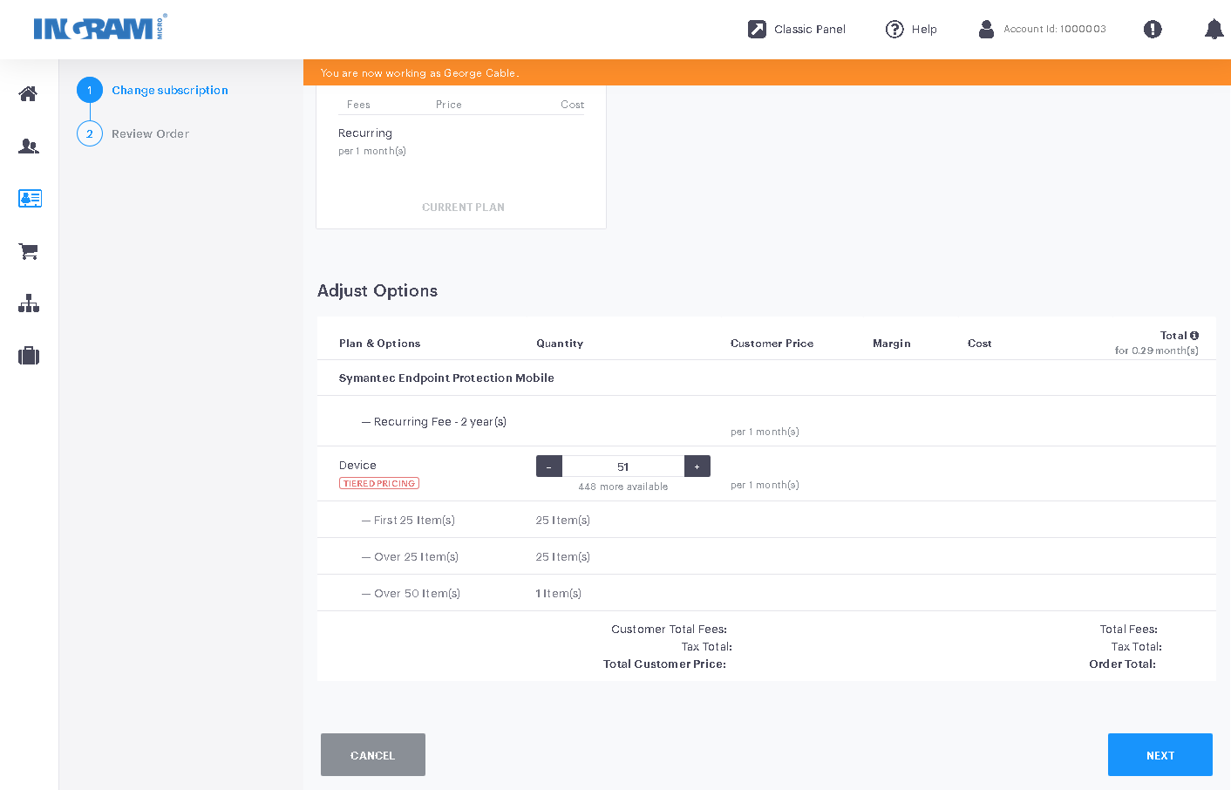The width and height of the screenshot is (1231, 790).
Task: Click the CANCEL button
Action: click(x=373, y=755)
